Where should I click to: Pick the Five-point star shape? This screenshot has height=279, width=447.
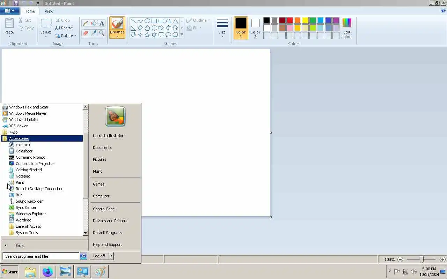pyautogui.click(x=147, y=35)
